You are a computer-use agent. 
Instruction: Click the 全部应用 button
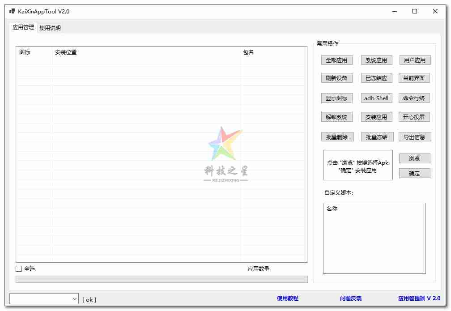coord(336,60)
